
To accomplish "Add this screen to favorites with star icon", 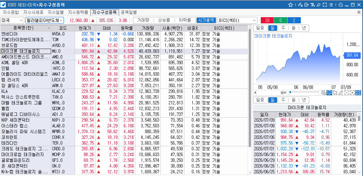I will [x=291, y=5].
